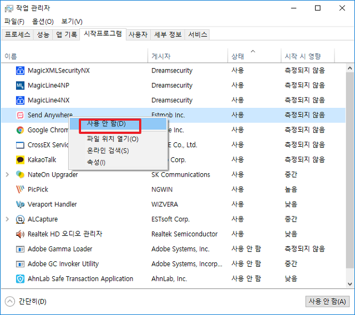Sort by the 게시자 column header
This screenshot has width=355, height=315.
(187, 56)
